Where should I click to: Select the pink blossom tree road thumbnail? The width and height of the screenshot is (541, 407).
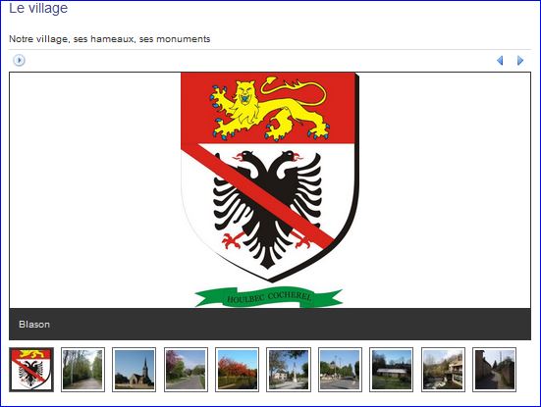pos(186,370)
